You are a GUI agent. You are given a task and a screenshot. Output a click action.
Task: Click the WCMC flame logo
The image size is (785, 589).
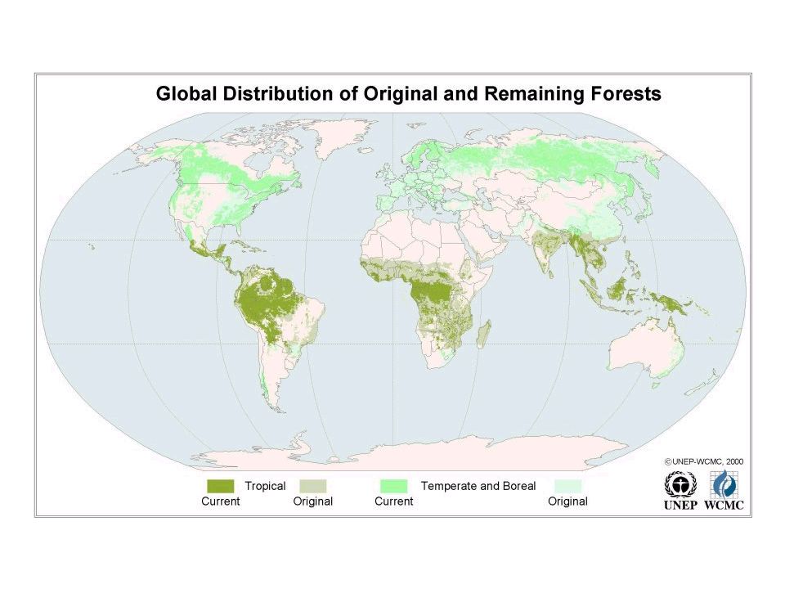[x=724, y=483]
